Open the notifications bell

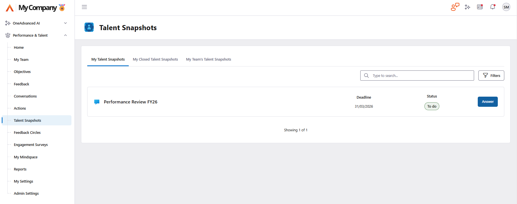tap(493, 7)
